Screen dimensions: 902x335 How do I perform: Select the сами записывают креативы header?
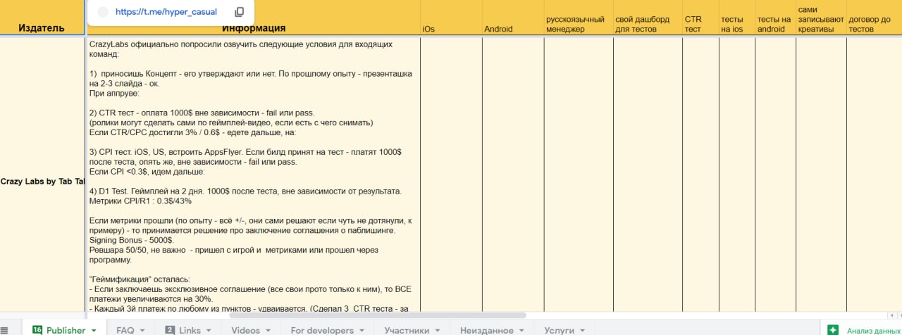(x=821, y=18)
